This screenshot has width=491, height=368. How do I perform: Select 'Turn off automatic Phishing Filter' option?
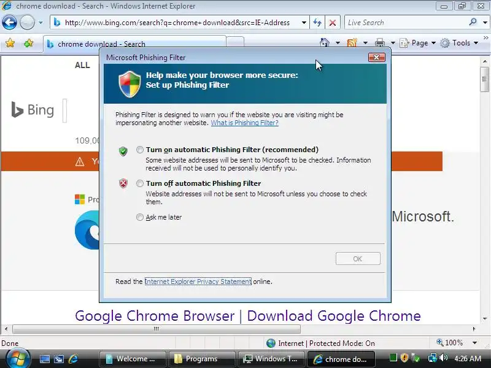(x=140, y=183)
